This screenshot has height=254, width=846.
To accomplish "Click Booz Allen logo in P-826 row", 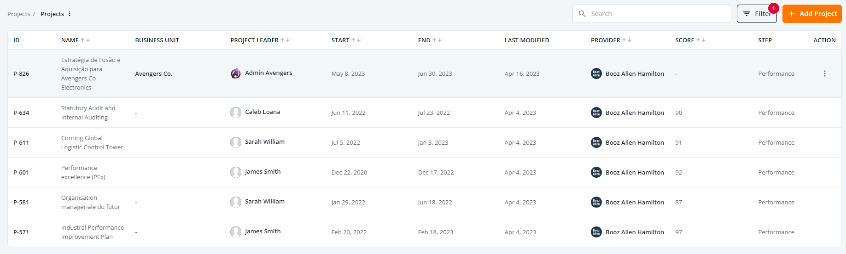I will (x=596, y=73).
